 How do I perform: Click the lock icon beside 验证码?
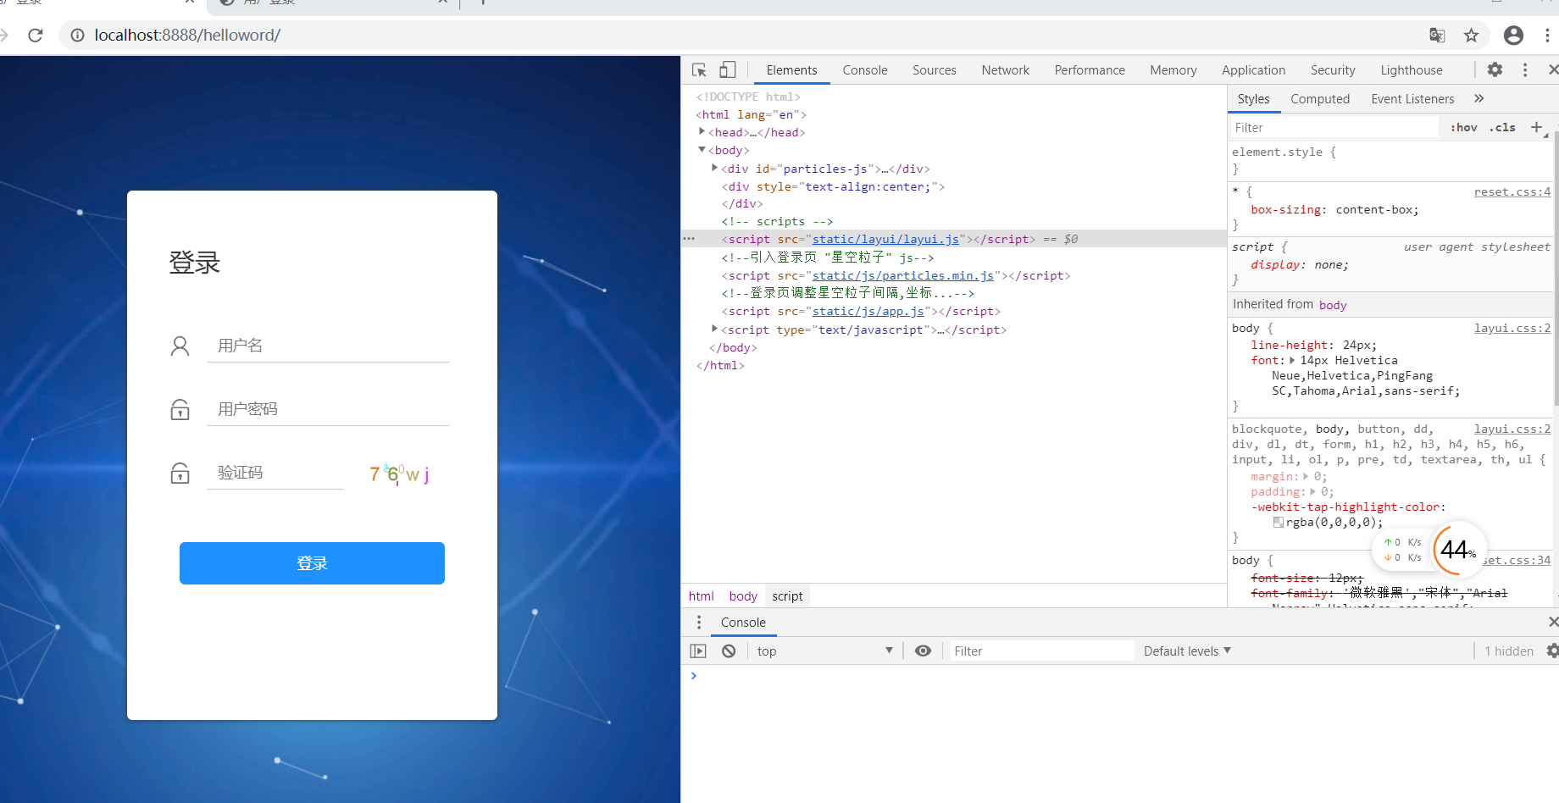point(180,473)
